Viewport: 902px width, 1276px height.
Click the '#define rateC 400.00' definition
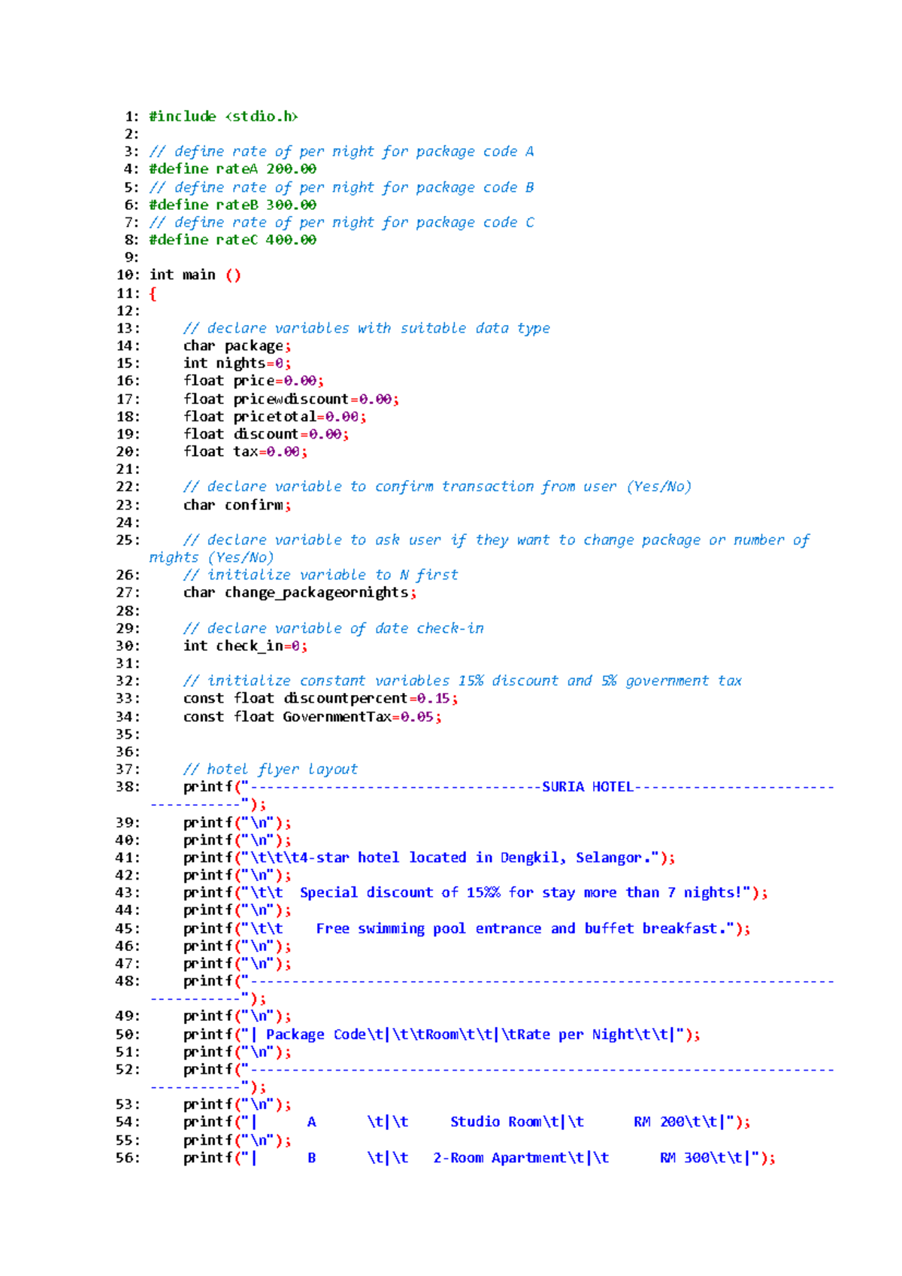(232, 240)
